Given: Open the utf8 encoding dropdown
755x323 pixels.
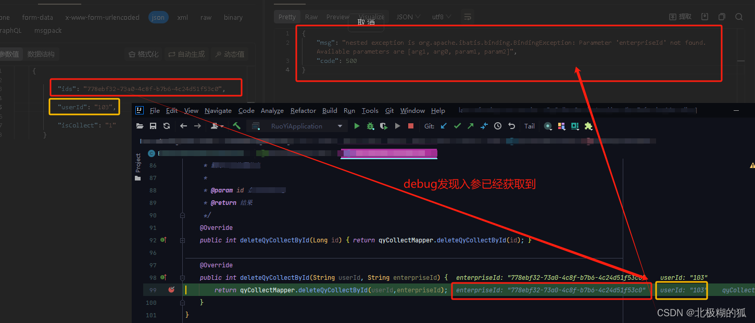Looking at the screenshot, I should pyautogui.click(x=442, y=16).
